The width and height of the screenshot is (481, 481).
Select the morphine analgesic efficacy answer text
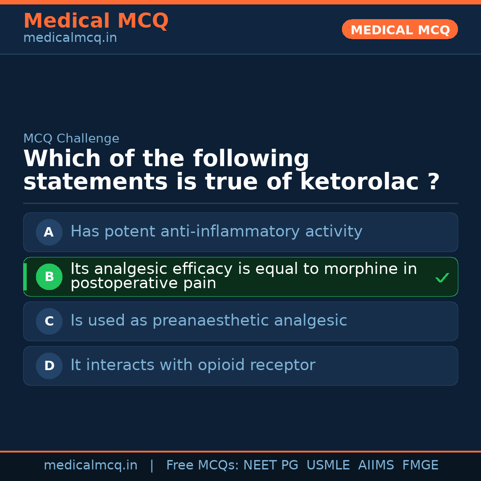pyautogui.click(x=243, y=276)
